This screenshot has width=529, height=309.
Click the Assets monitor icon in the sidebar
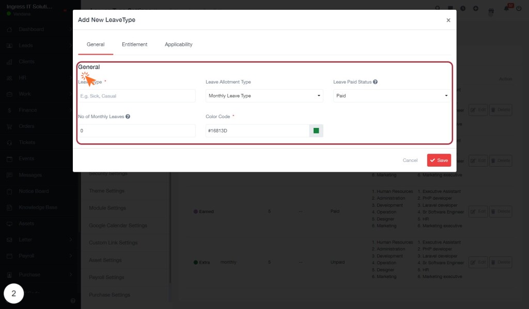(x=9, y=223)
